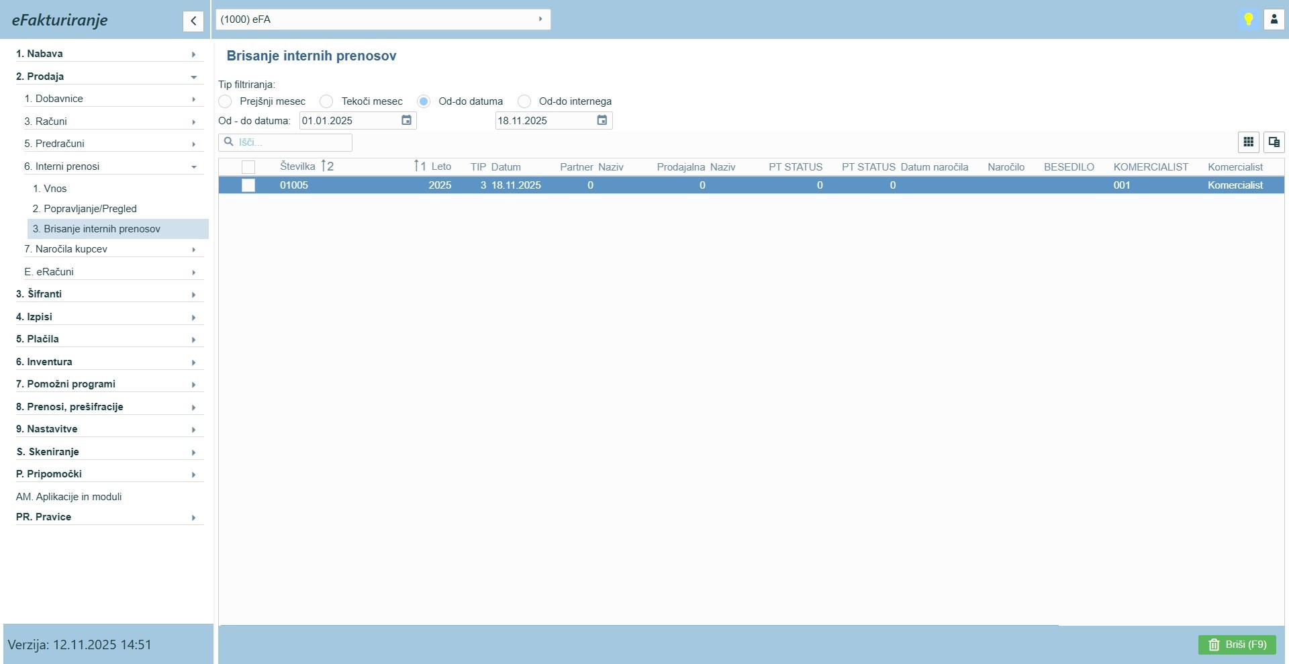Select the Prejšnji mesec radio button
Screen dimensions: 1289x664
(x=226, y=101)
